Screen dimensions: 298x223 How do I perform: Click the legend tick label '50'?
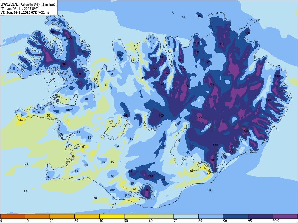pyautogui.click(x=126, y=221)
